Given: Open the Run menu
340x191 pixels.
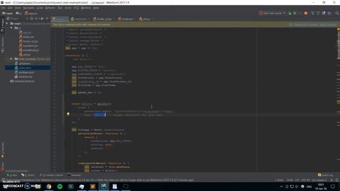Looking at the screenshot, I should click(60, 8).
